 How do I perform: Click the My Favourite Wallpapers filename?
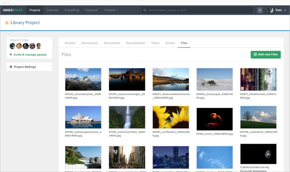coord(254,169)
